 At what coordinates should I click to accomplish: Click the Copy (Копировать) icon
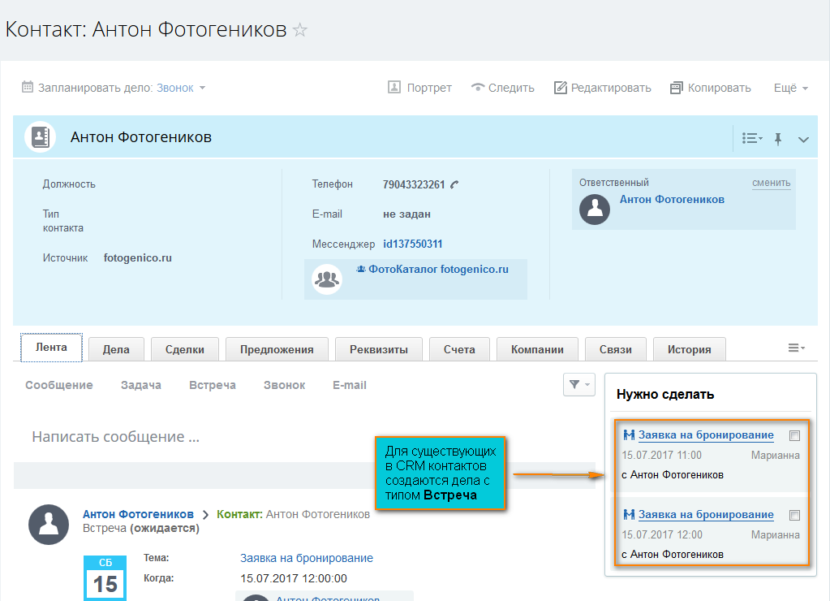point(677,88)
